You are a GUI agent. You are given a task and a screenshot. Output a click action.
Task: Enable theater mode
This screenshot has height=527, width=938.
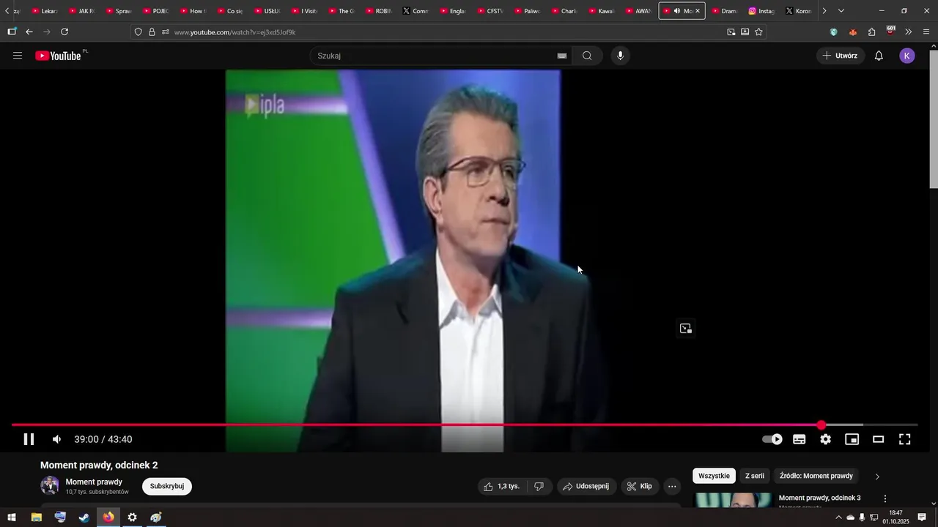coord(879,439)
